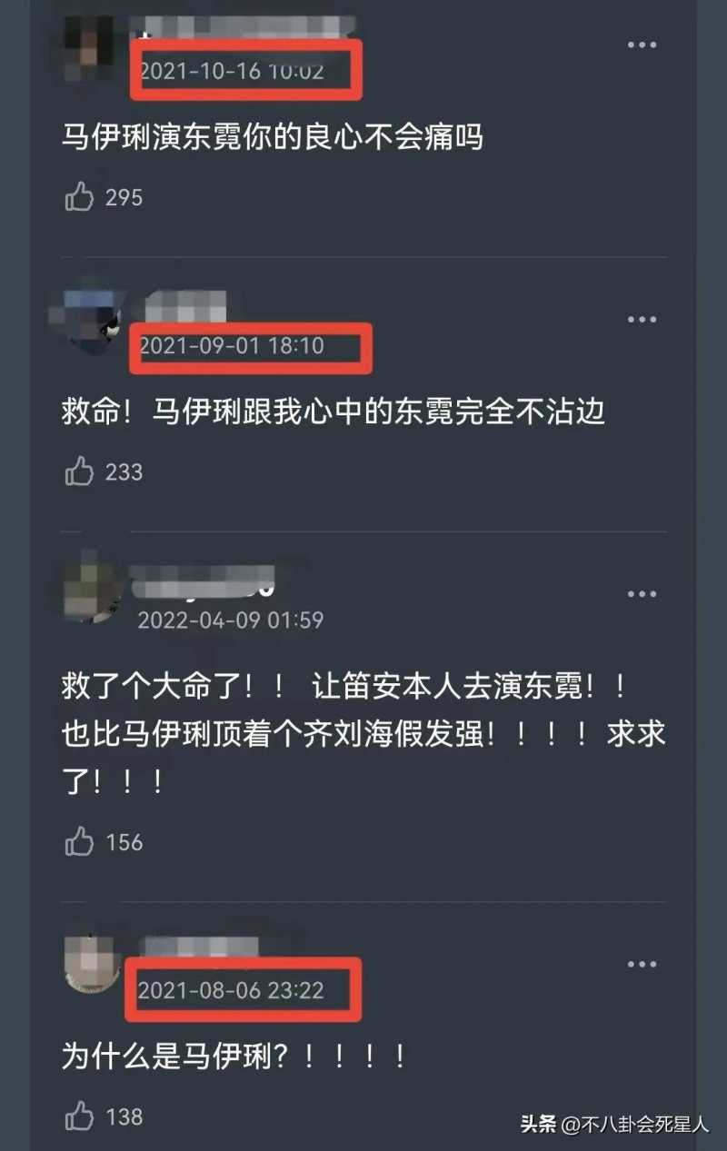Like the comment with 138 likes

(80, 1116)
